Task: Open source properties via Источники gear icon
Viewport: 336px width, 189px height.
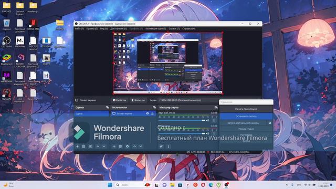Action: click(127, 146)
